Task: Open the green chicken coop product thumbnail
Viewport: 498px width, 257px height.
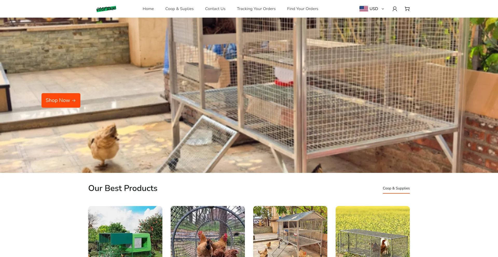Action: coord(125,232)
